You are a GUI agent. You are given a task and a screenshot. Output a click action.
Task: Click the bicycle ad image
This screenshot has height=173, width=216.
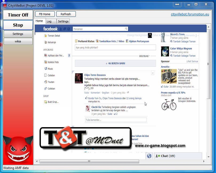(x=169, y=105)
